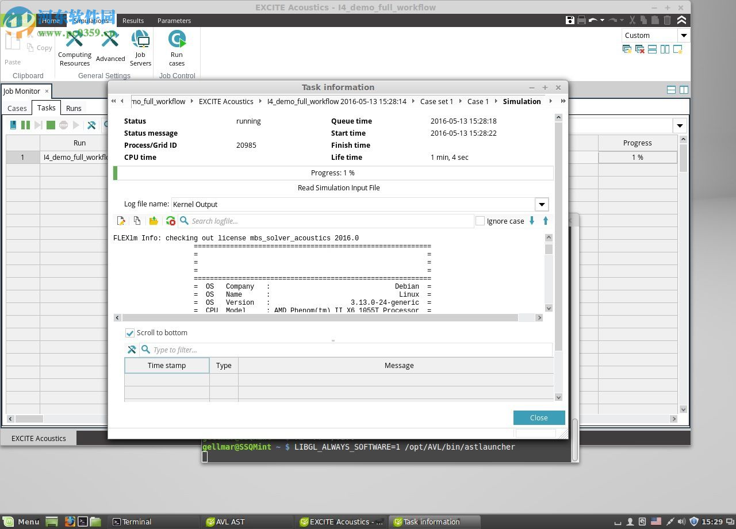Collapse ribbon with double chevron icon
The image size is (736, 529).
pos(681,20)
